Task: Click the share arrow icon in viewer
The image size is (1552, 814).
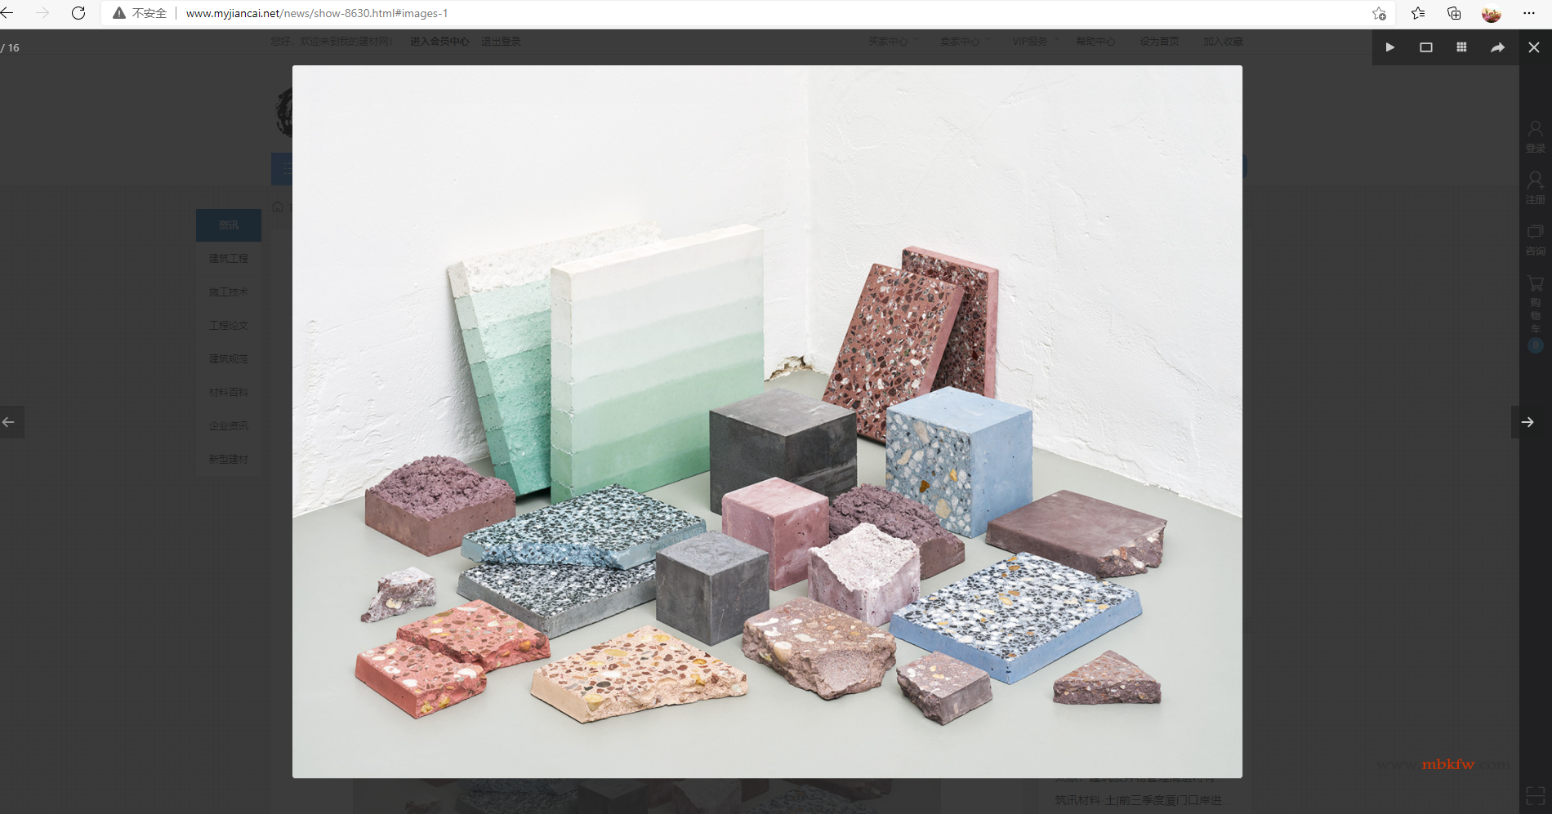Action: point(1497,47)
